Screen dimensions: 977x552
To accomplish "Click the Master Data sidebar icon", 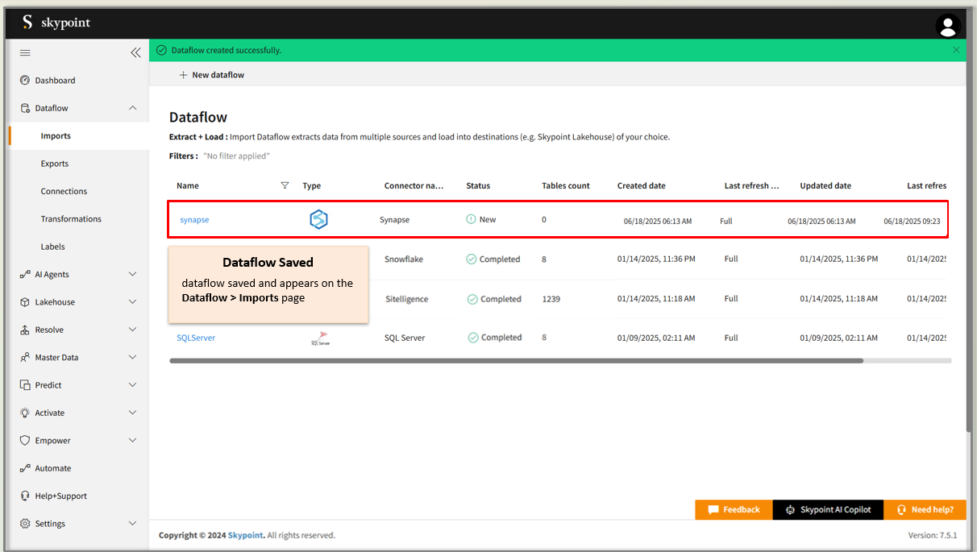I will (25, 357).
